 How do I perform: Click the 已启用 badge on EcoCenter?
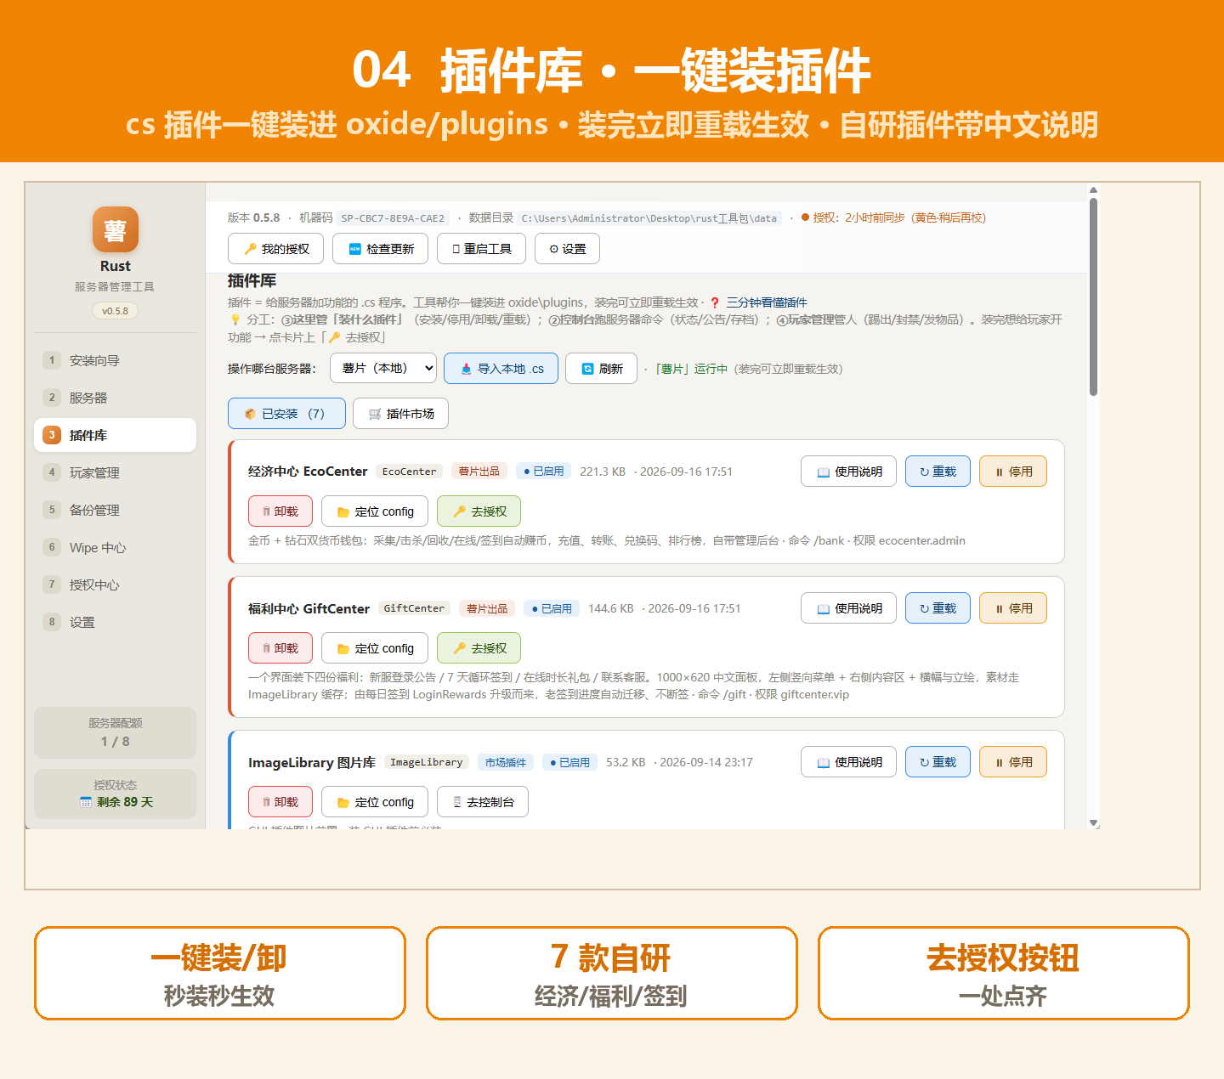(x=543, y=472)
